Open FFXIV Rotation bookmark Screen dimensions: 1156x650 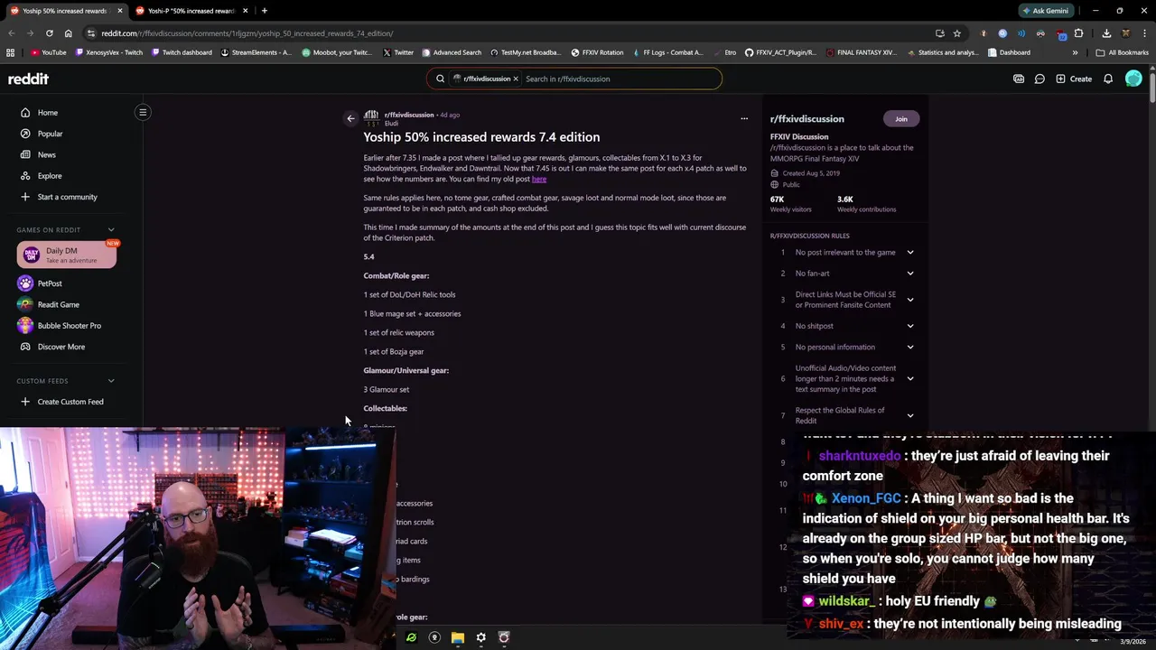[x=597, y=52]
